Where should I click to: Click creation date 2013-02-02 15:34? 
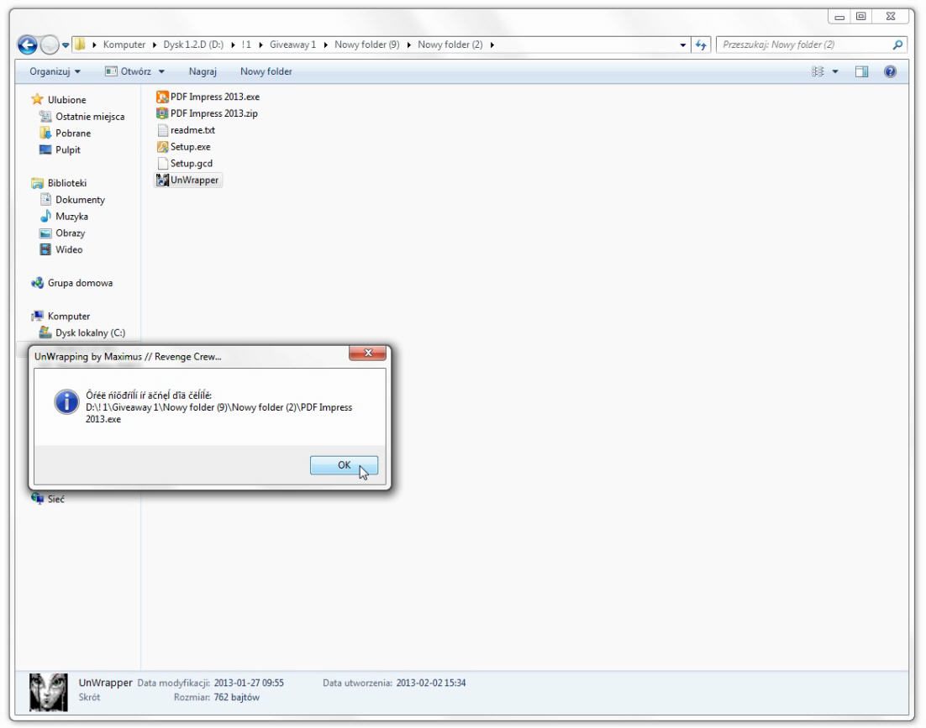pos(430,683)
